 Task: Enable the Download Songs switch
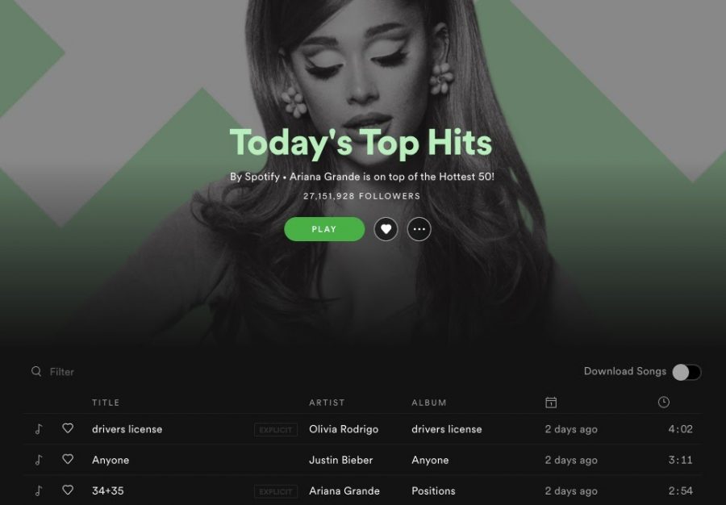(x=686, y=372)
